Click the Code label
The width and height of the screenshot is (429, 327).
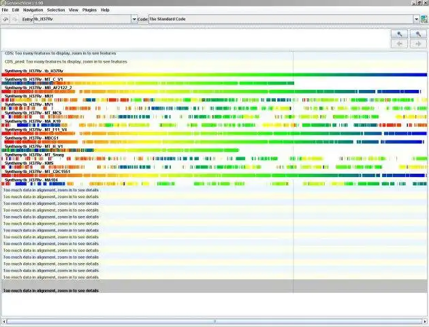click(x=143, y=20)
